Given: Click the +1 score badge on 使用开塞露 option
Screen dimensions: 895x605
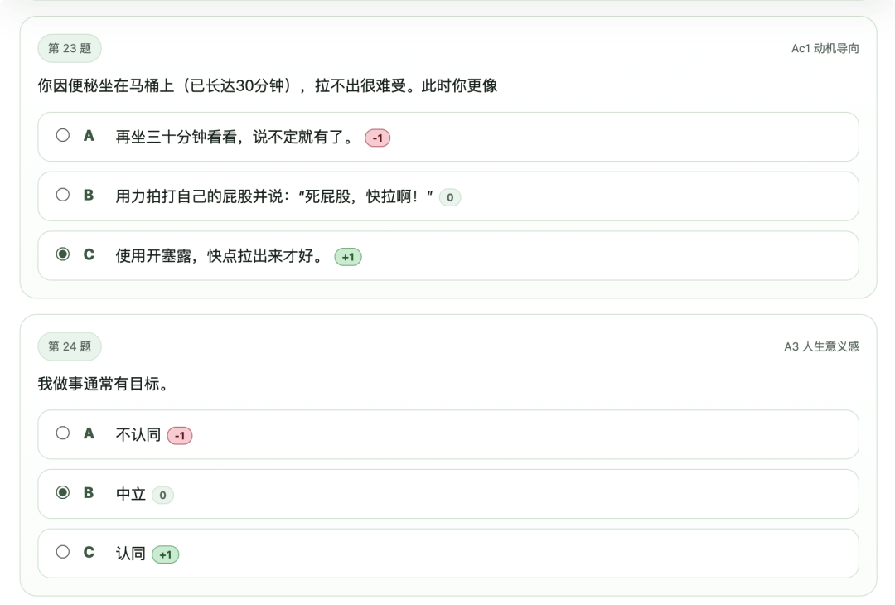Looking at the screenshot, I should [347, 257].
